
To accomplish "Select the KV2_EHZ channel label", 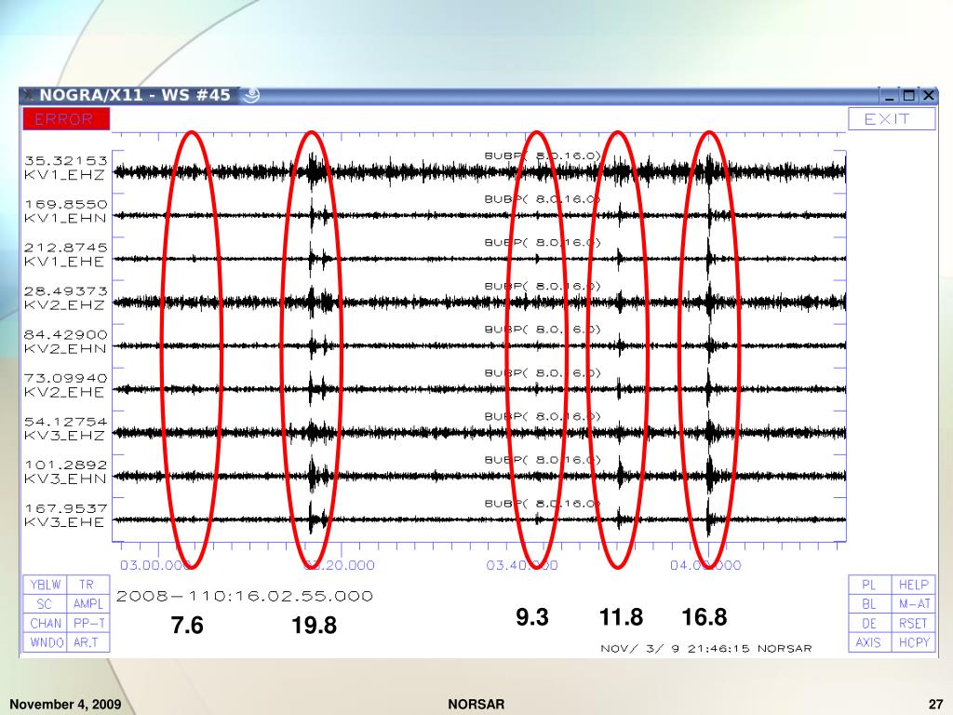I will coord(64,305).
